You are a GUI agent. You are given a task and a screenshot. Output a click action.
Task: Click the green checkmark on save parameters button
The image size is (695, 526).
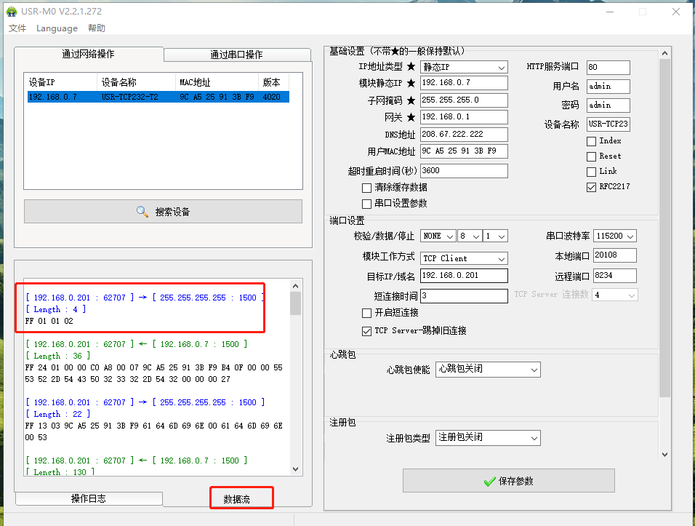(x=490, y=481)
